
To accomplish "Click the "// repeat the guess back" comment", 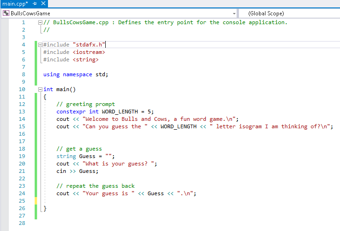I will pos(95,186).
